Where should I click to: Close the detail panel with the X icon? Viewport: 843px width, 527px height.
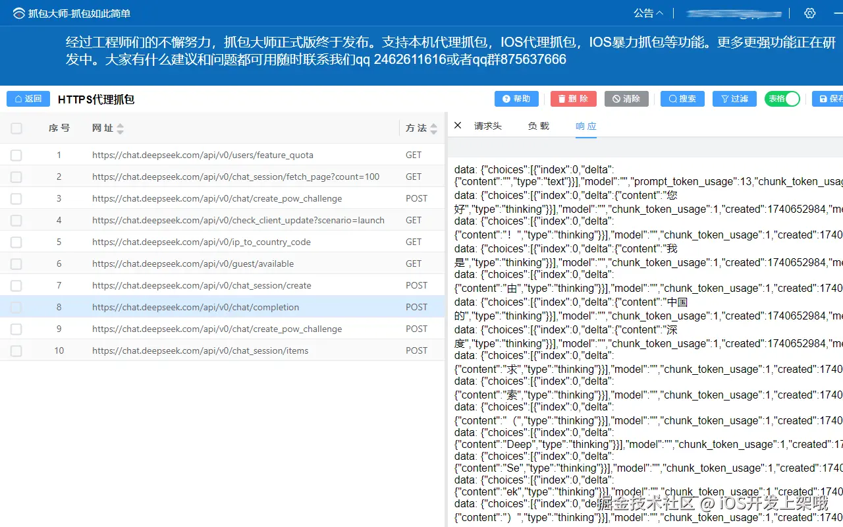(x=458, y=125)
